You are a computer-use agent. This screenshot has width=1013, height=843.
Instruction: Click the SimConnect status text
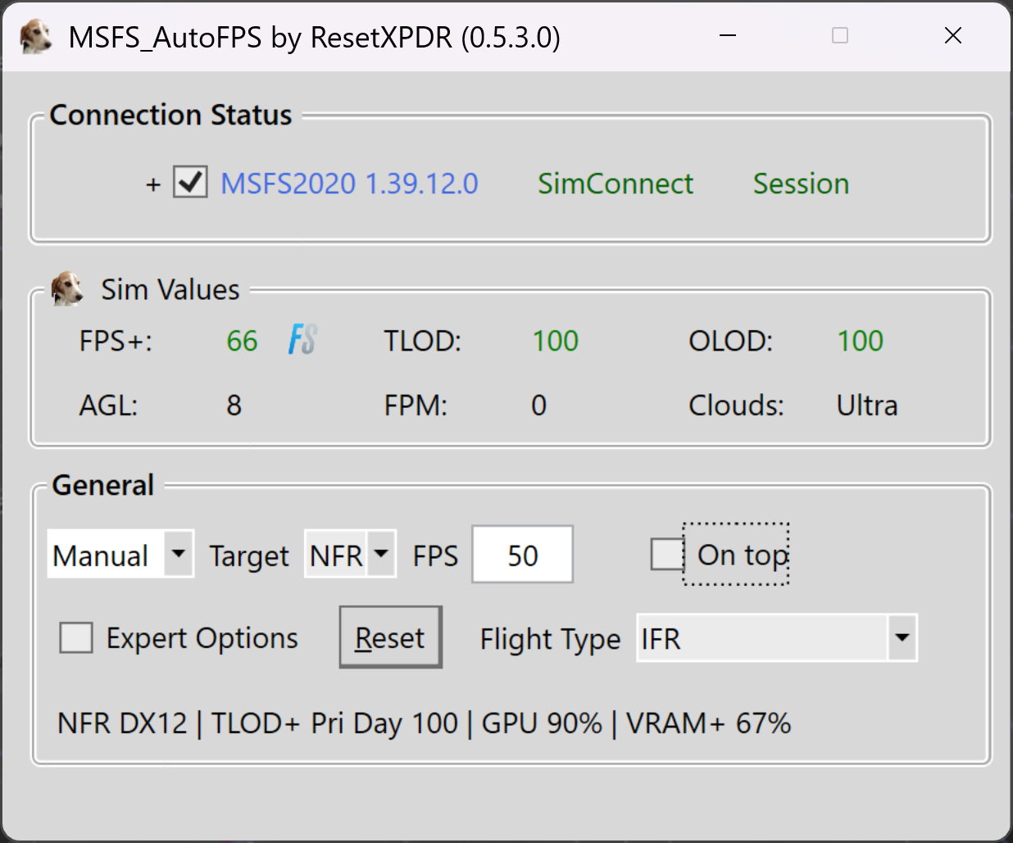pyautogui.click(x=616, y=184)
